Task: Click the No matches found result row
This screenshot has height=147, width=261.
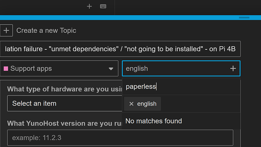Action: (x=181, y=121)
